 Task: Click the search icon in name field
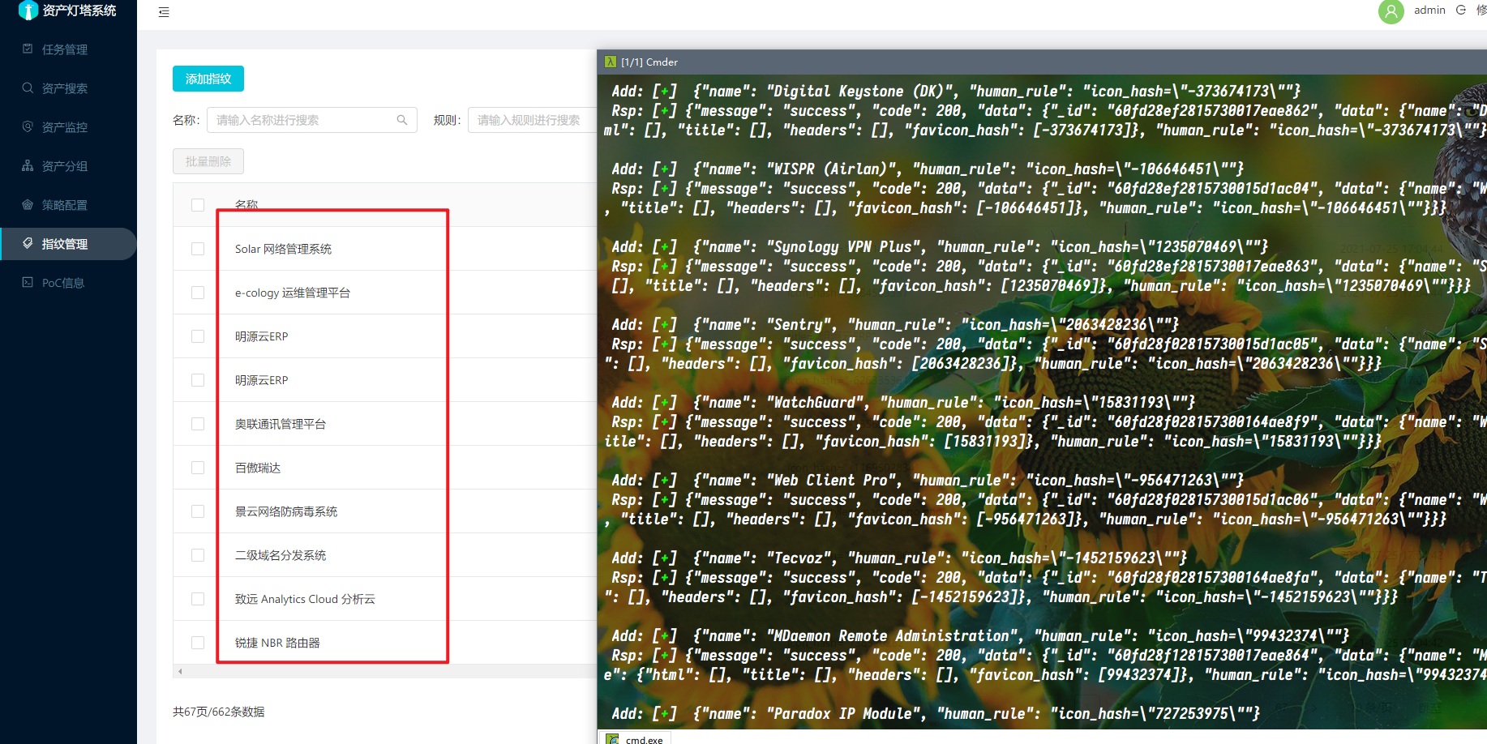click(401, 120)
